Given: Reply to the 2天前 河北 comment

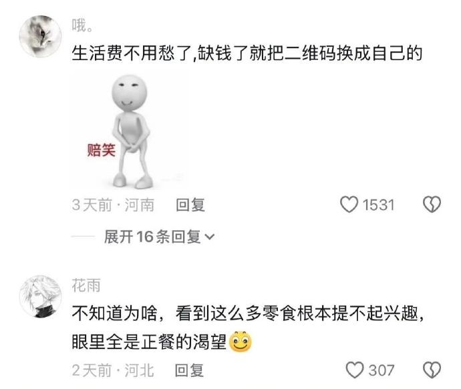Looking at the screenshot, I should click(189, 370).
